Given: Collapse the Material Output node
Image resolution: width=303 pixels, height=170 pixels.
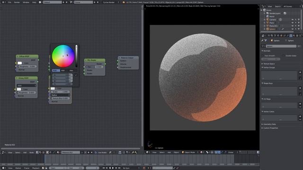Looking at the screenshot, I should click(x=119, y=58).
